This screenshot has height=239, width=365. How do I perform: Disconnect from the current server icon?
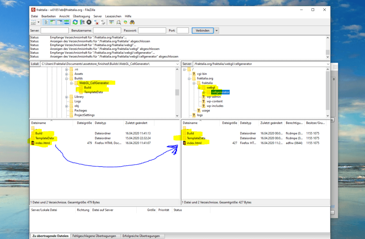point(96,22)
